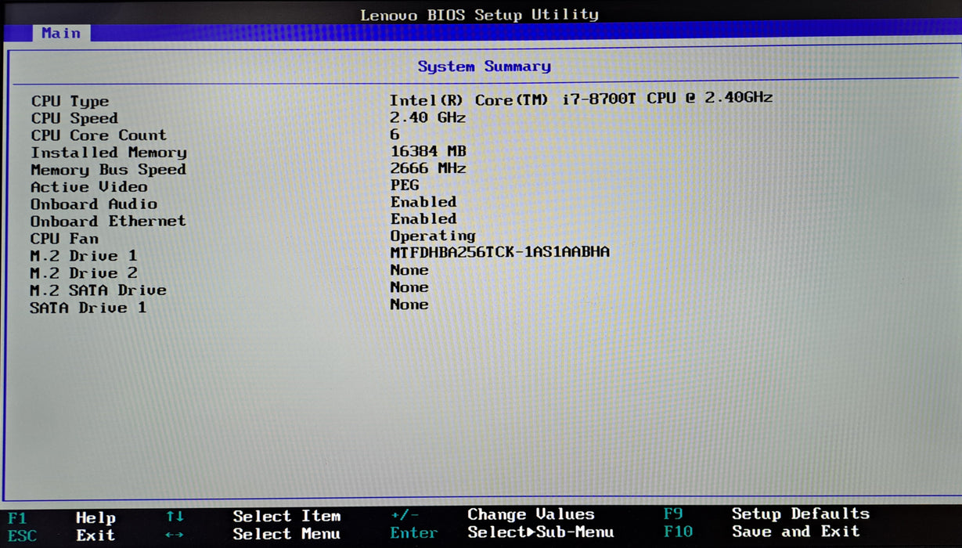Click the Enabled value for Onboard Ethernet
Image resolution: width=962 pixels, height=548 pixels.
(x=423, y=219)
